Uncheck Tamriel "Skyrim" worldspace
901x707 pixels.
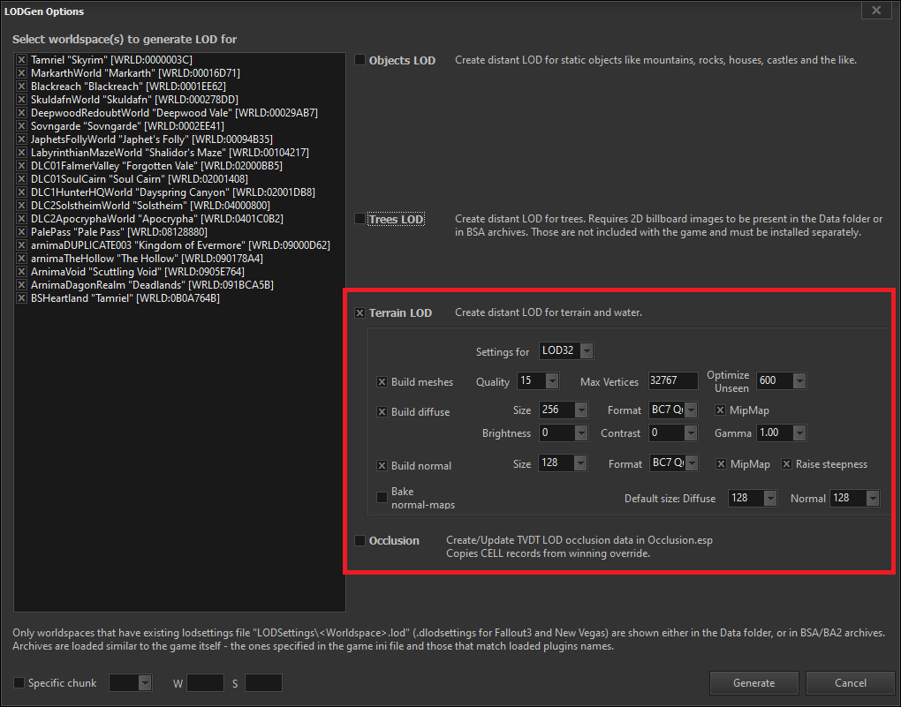pos(21,60)
